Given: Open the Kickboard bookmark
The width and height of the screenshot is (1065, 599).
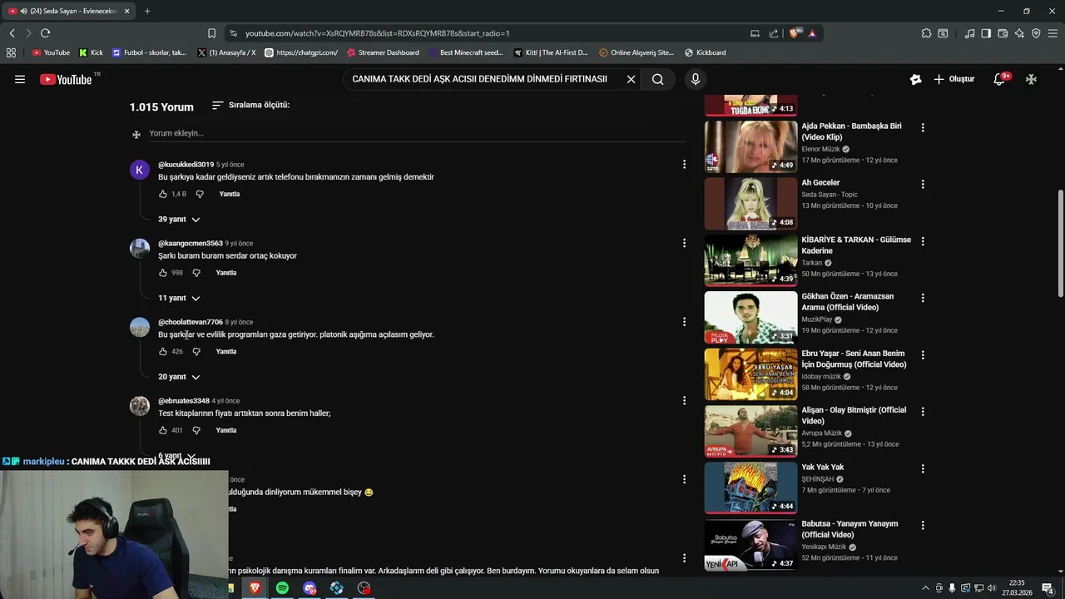Looking at the screenshot, I should click(x=705, y=52).
